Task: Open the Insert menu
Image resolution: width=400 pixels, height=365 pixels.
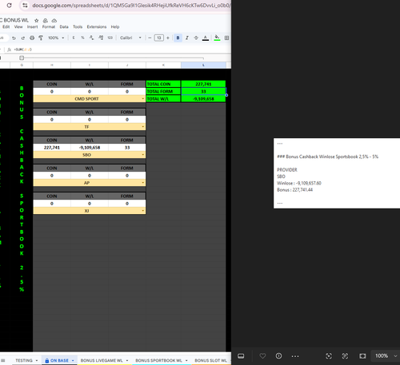Action: point(32,27)
